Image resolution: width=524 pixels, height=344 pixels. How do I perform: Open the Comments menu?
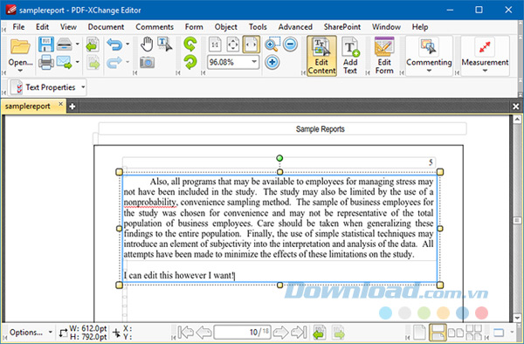pos(155,27)
